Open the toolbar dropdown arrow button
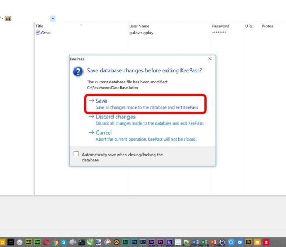Viewport: 286px width, 247px height. tap(52, 18)
